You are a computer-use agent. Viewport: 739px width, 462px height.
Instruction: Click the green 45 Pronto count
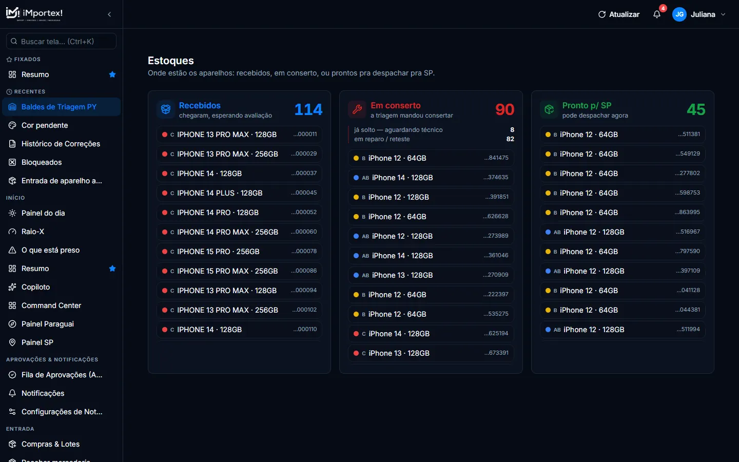pos(696,109)
